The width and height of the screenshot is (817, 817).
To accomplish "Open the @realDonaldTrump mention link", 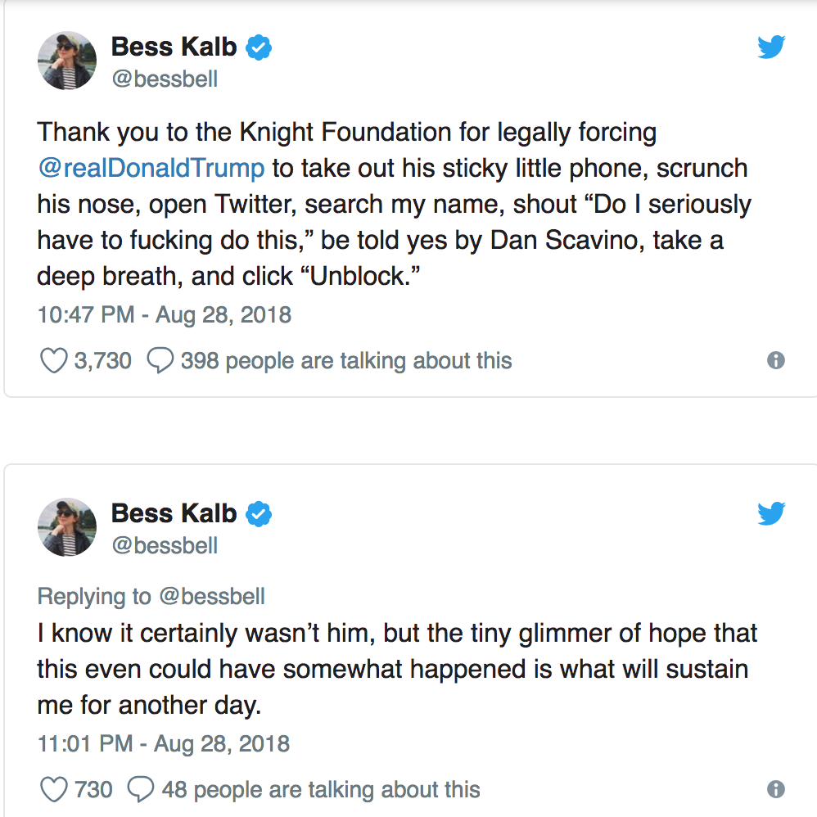I will [x=151, y=169].
